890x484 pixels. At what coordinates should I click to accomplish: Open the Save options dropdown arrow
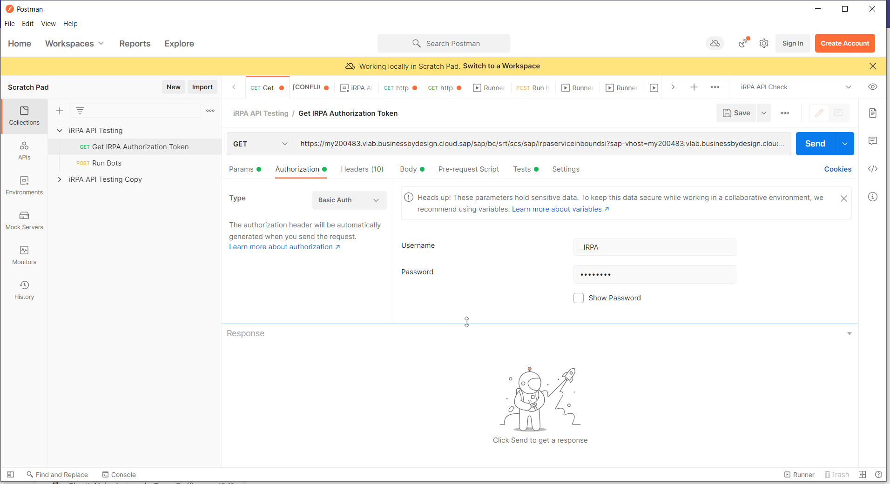pyautogui.click(x=763, y=113)
